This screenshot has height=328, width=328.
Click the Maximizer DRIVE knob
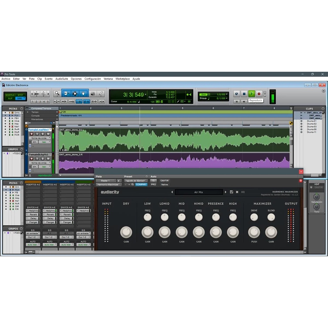pos(254,217)
